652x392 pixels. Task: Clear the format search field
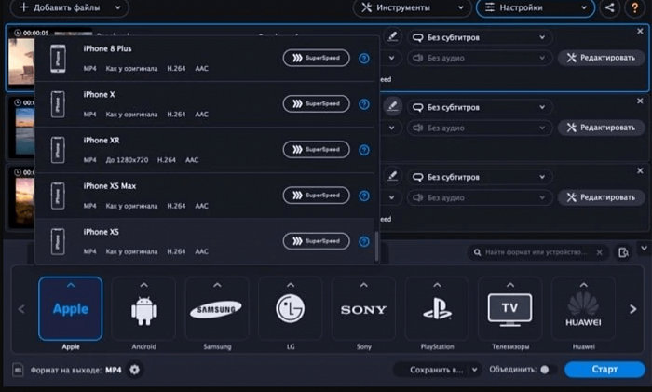[599, 252]
